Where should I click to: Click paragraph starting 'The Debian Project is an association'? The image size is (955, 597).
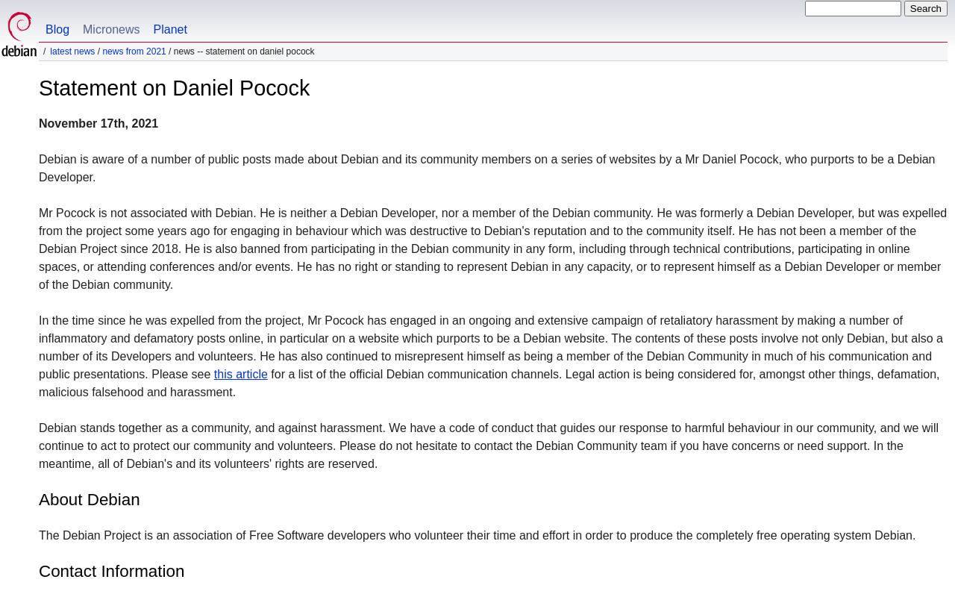point(477,536)
